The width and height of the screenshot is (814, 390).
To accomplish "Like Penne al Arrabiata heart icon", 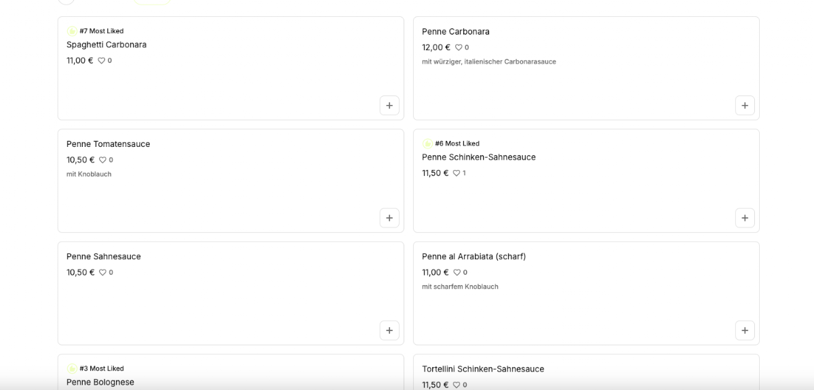I will click(457, 272).
